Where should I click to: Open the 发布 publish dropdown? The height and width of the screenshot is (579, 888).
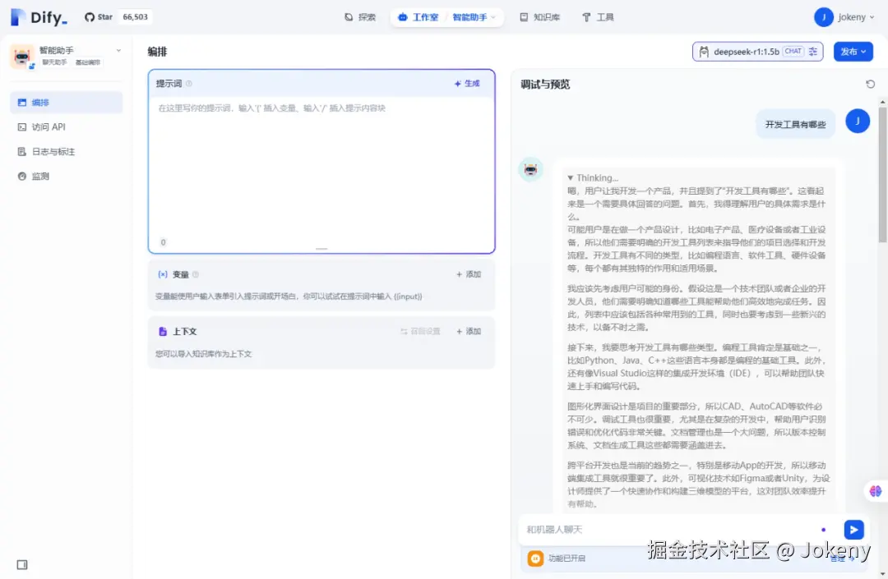point(853,52)
